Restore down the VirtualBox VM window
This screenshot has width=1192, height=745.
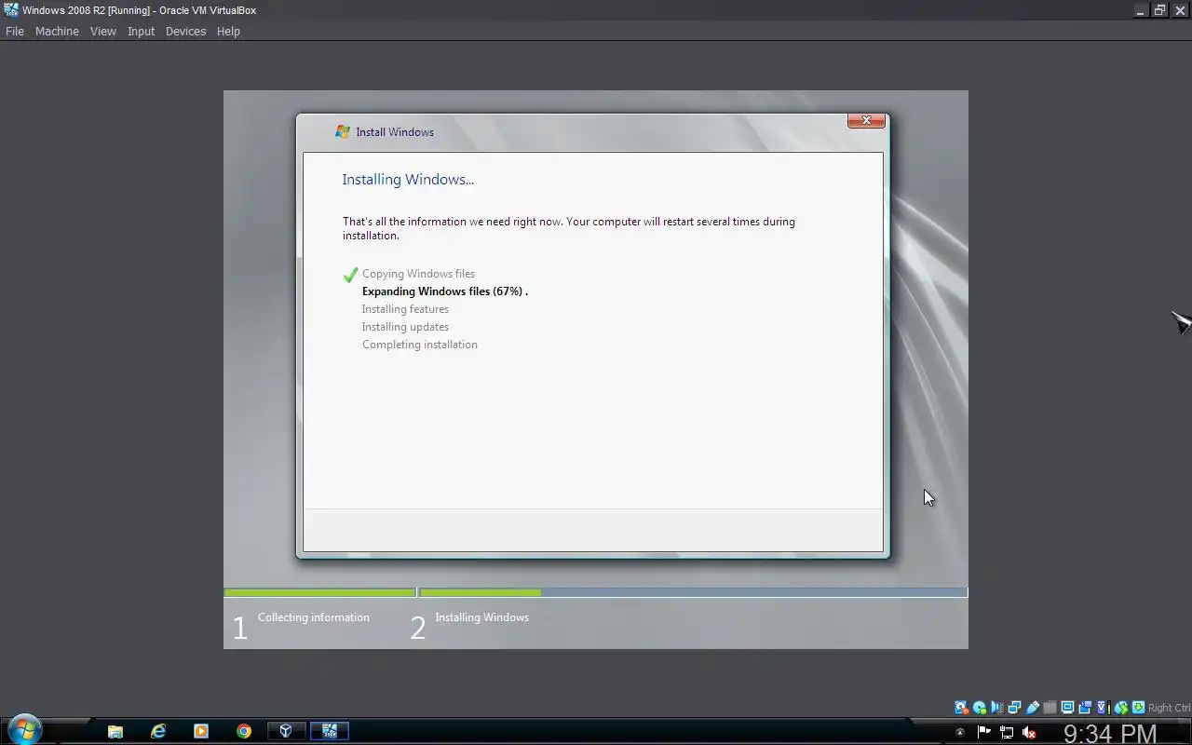click(1159, 10)
